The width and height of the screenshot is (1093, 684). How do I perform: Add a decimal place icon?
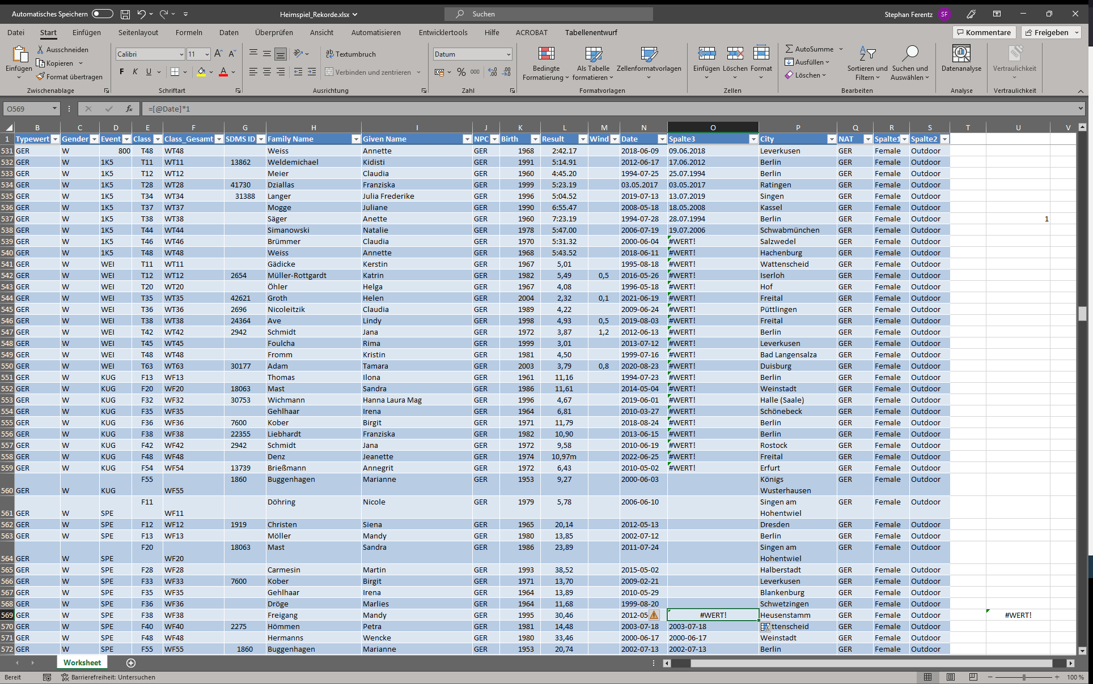point(493,72)
